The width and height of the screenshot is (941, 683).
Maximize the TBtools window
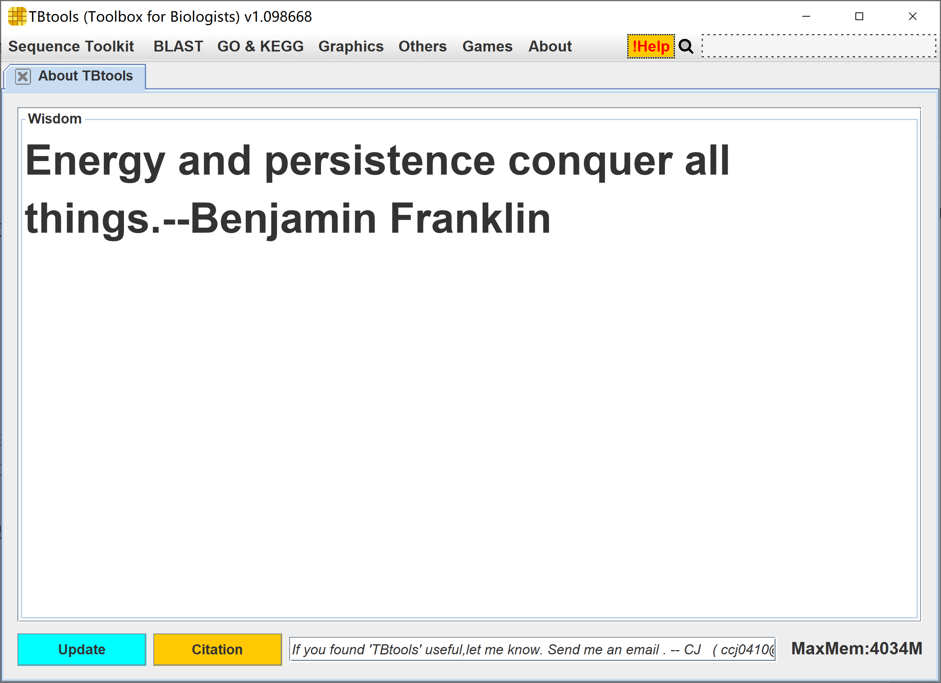tap(859, 17)
